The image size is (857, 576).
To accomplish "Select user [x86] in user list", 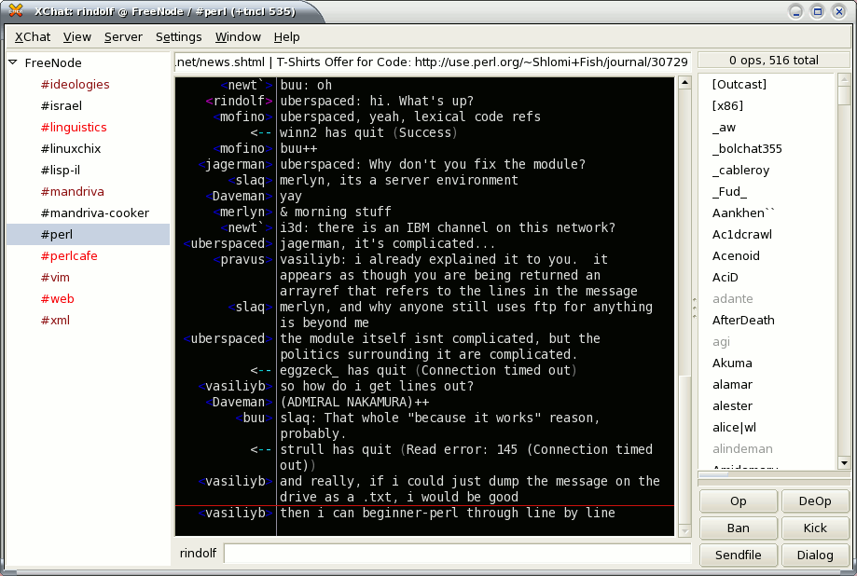I will coord(727,105).
